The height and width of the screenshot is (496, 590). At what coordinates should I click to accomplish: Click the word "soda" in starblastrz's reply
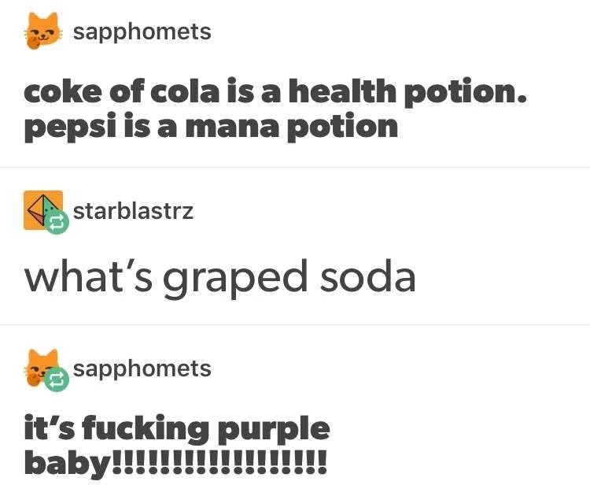click(x=367, y=277)
